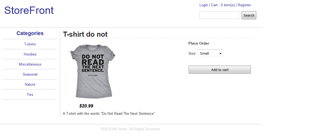Open the Hoodies category

30,54
